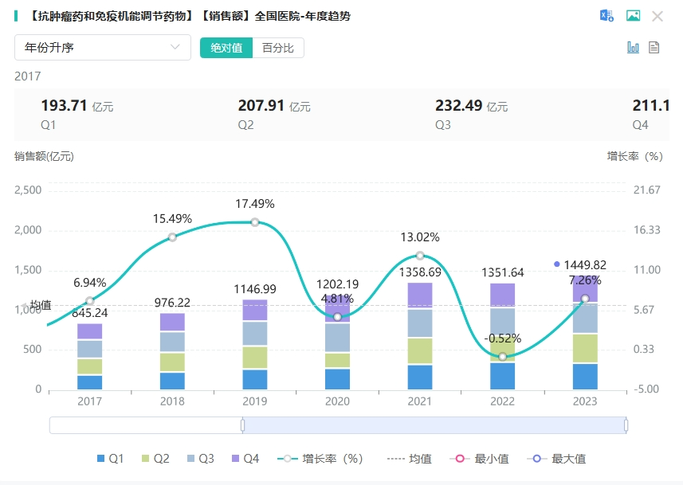The height and width of the screenshot is (485, 683).
Task: Toggle Q2 series in legend
Action: pyautogui.click(x=155, y=459)
